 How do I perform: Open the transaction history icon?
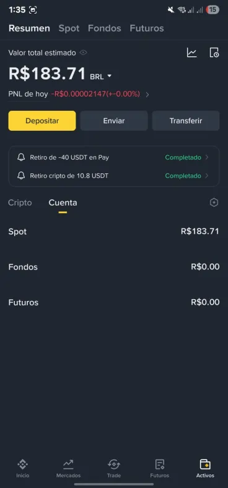[x=214, y=53]
